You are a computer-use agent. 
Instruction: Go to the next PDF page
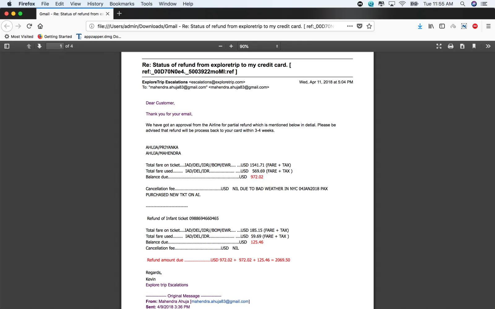pyautogui.click(x=39, y=46)
